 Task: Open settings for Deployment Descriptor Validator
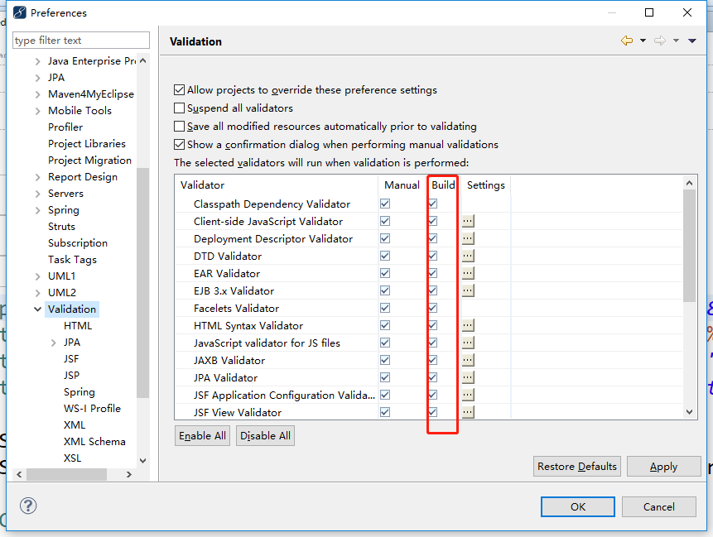click(x=468, y=238)
